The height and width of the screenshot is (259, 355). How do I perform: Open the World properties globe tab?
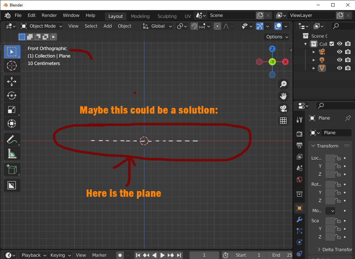click(x=299, y=179)
